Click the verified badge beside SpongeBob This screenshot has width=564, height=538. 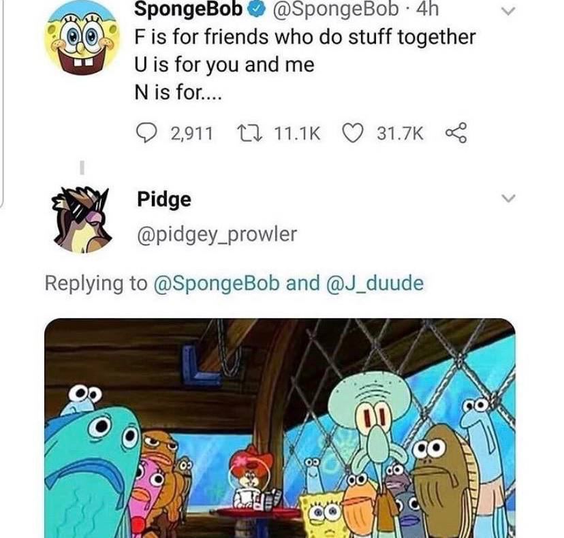coord(256,10)
